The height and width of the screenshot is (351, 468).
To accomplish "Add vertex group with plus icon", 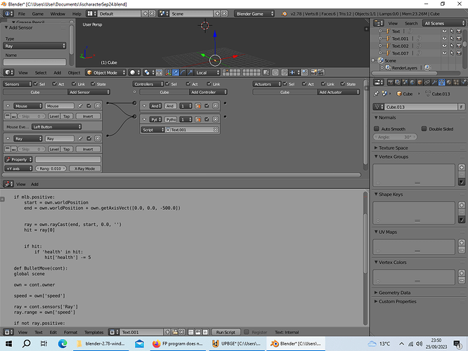I will (462, 167).
